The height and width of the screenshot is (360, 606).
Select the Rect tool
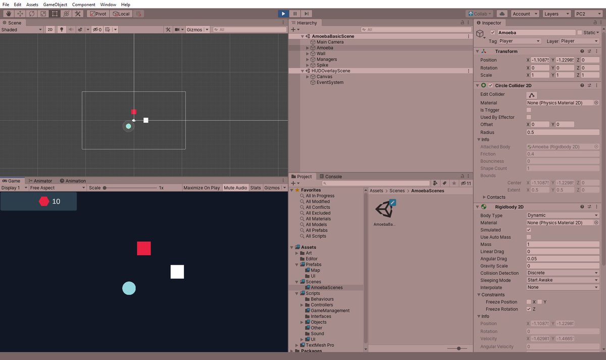pos(55,14)
